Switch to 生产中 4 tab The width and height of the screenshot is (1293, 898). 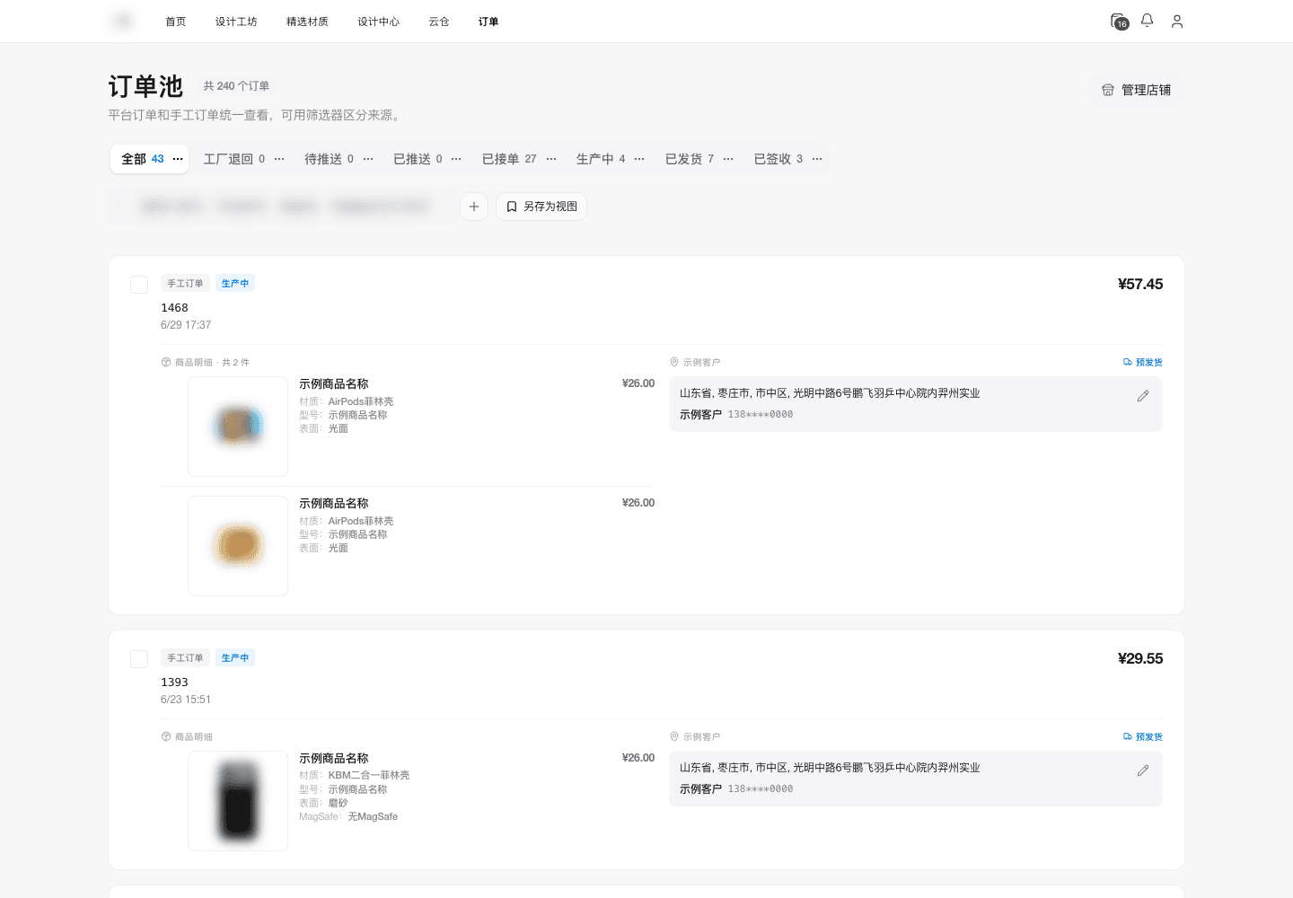coord(601,159)
